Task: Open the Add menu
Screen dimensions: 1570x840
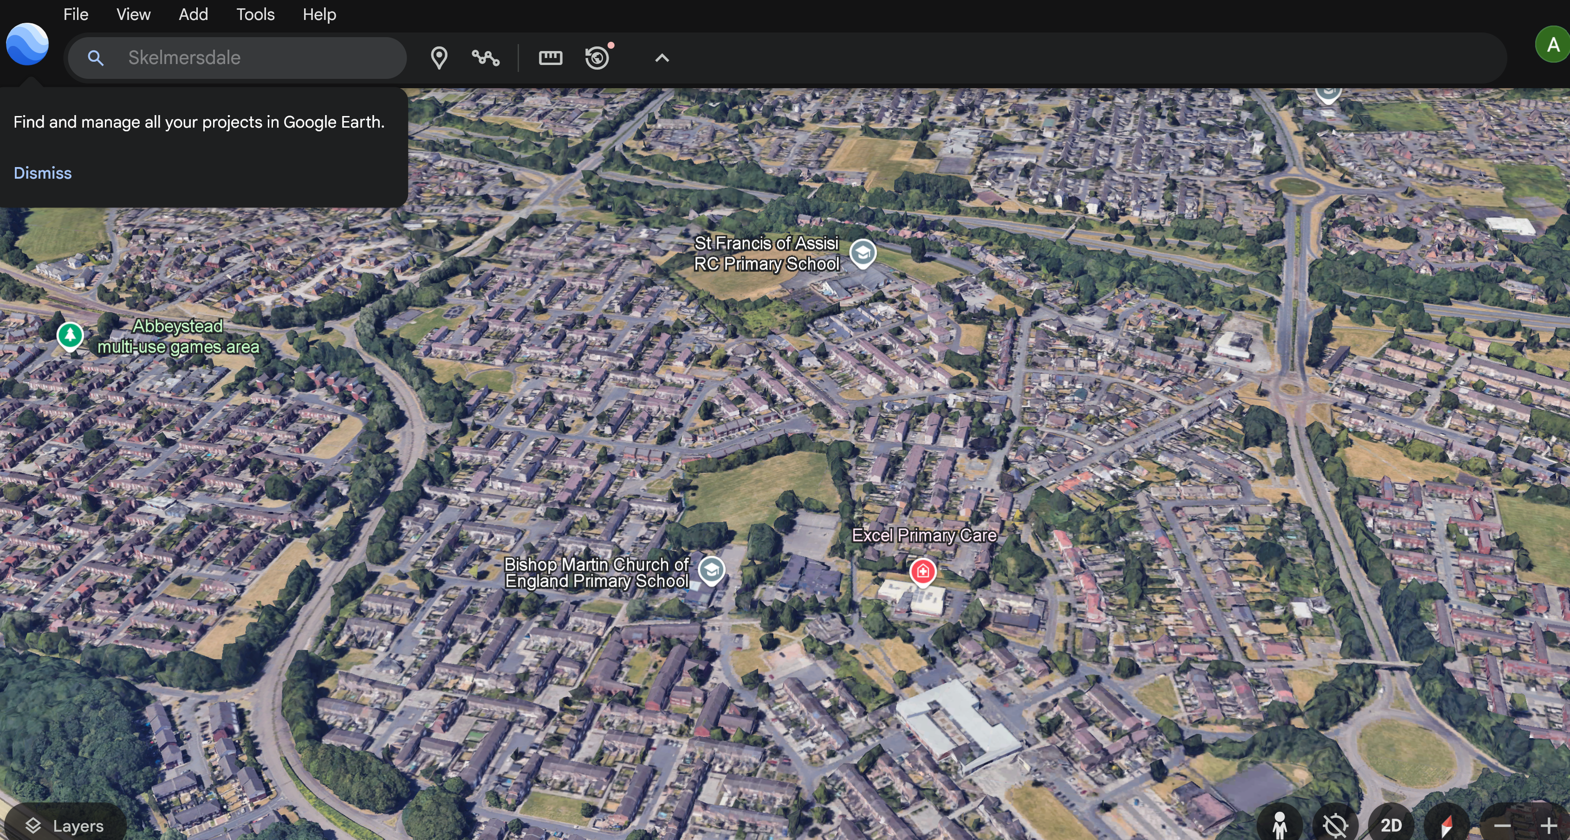Action: pyautogui.click(x=193, y=14)
